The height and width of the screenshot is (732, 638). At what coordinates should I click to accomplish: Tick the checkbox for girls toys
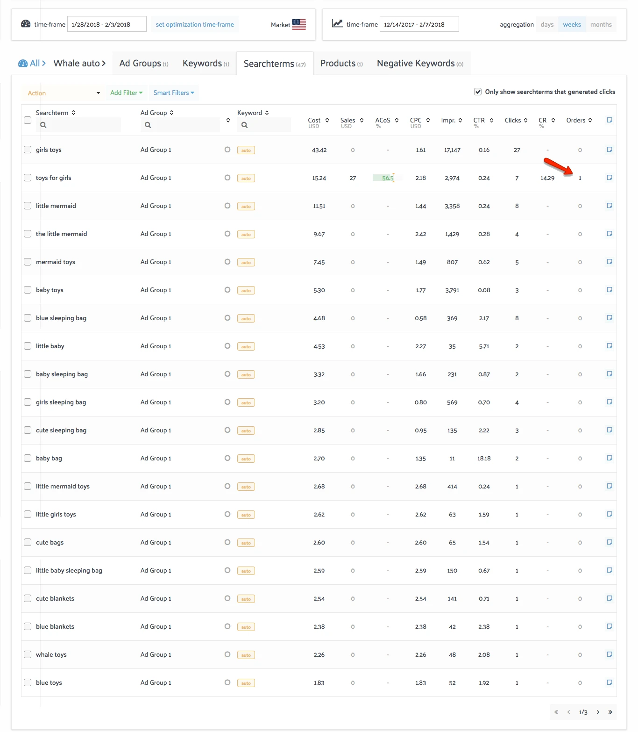(28, 150)
